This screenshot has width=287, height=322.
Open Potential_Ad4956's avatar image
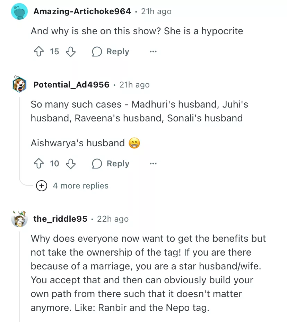[x=19, y=85]
